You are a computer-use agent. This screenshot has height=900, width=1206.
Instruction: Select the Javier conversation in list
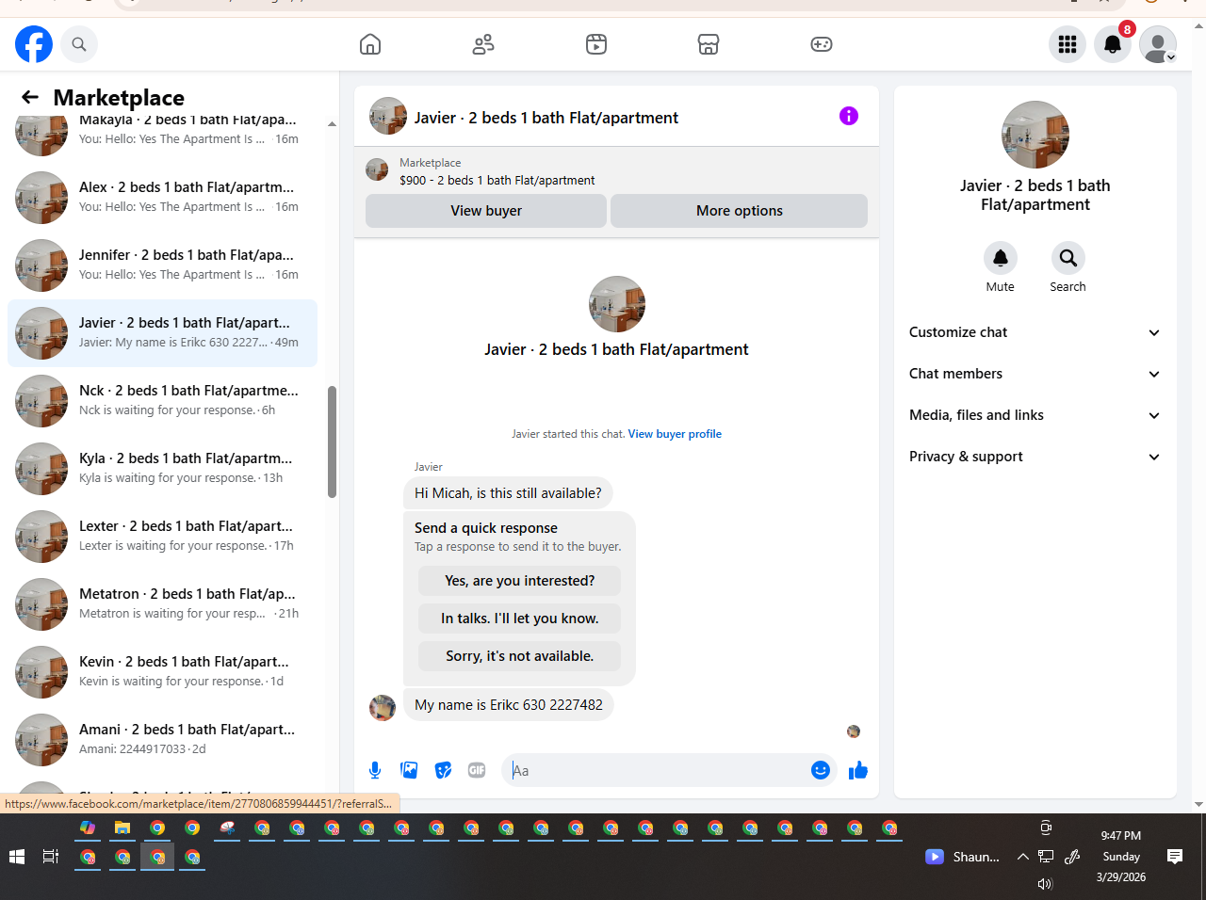tap(162, 333)
